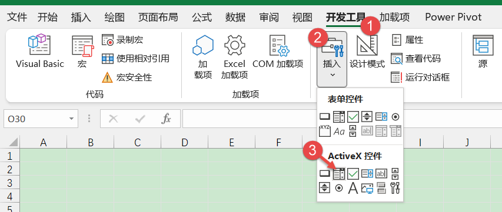The height and width of the screenshot is (212, 502).
Task: Click 录制宏 record macro
Action: [x=122, y=40]
